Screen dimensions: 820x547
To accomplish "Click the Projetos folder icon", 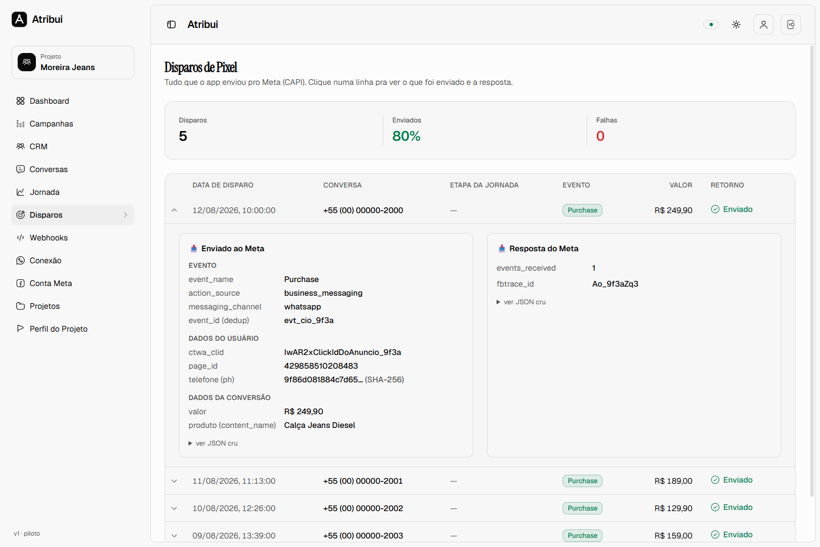I will click(x=20, y=306).
